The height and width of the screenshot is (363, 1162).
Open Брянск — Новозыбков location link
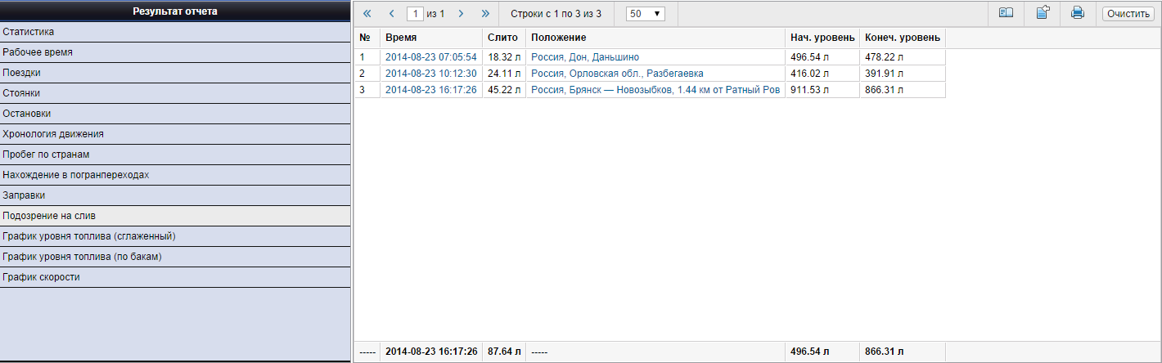655,90
